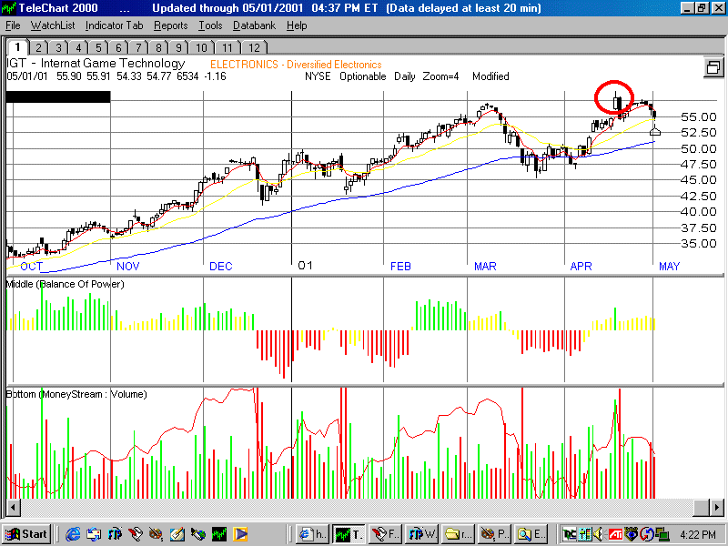
Task: Switch to the 'h..' Internet Explorer taskbar button
Action: [x=312, y=534]
